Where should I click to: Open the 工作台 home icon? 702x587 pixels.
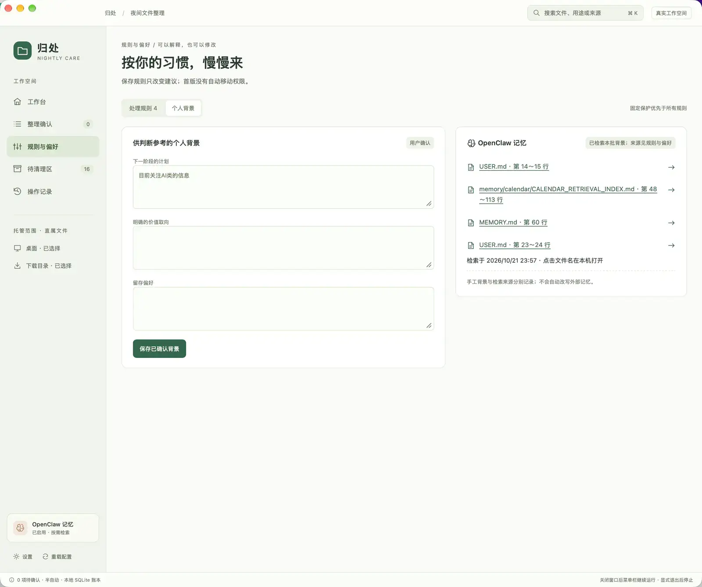click(18, 102)
